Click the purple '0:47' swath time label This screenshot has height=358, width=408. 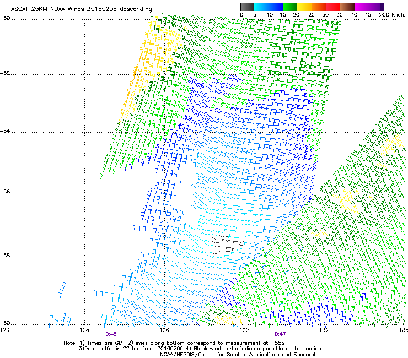click(x=280, y=334)
